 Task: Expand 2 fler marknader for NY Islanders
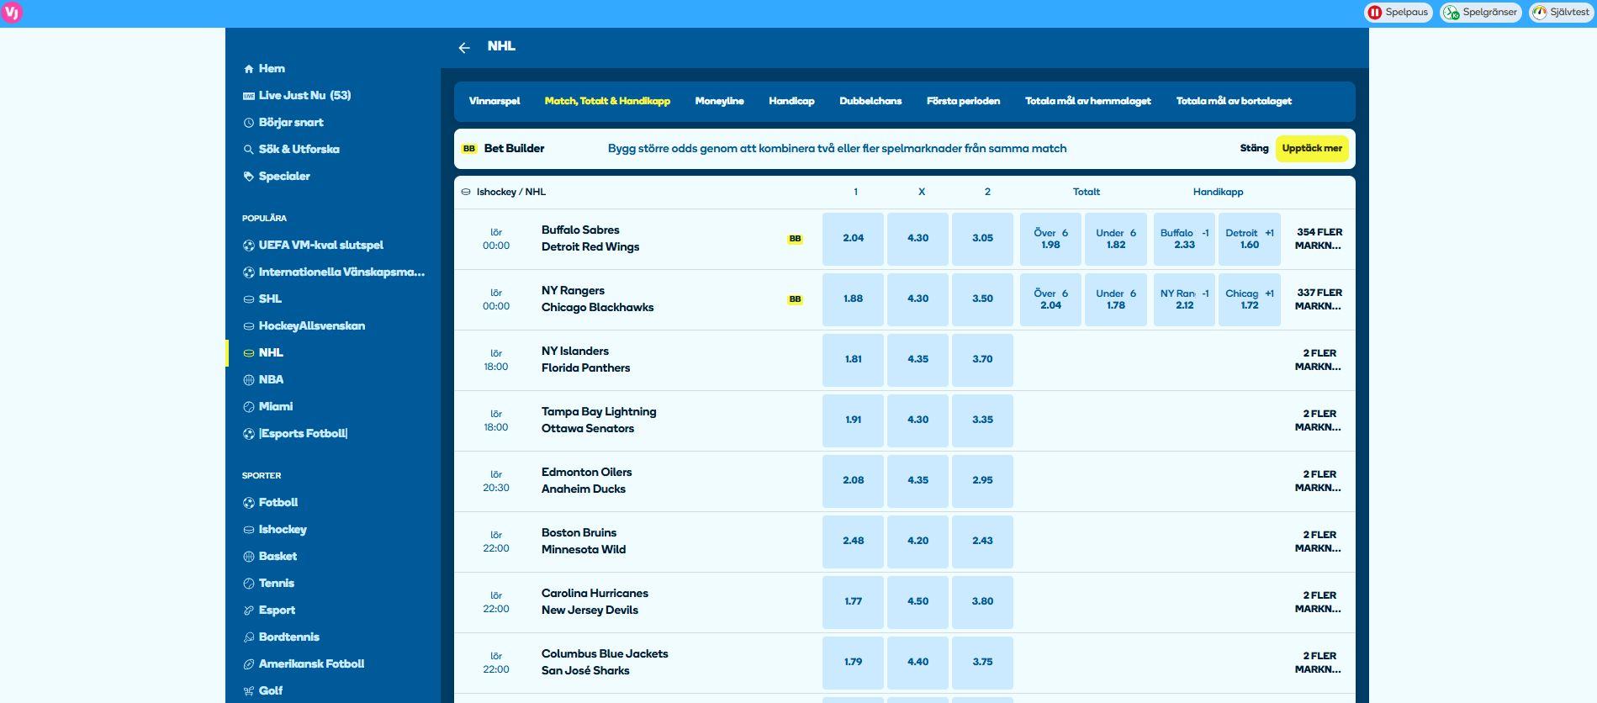(x=1319, y=360)
